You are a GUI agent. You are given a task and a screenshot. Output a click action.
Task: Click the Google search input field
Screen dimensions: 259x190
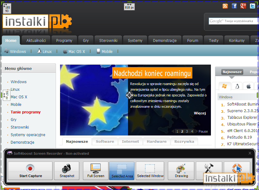click(x=234, y=21)
